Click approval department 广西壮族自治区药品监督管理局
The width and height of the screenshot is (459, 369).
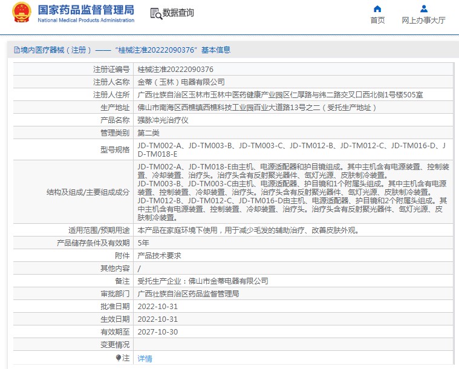(188, 294)
